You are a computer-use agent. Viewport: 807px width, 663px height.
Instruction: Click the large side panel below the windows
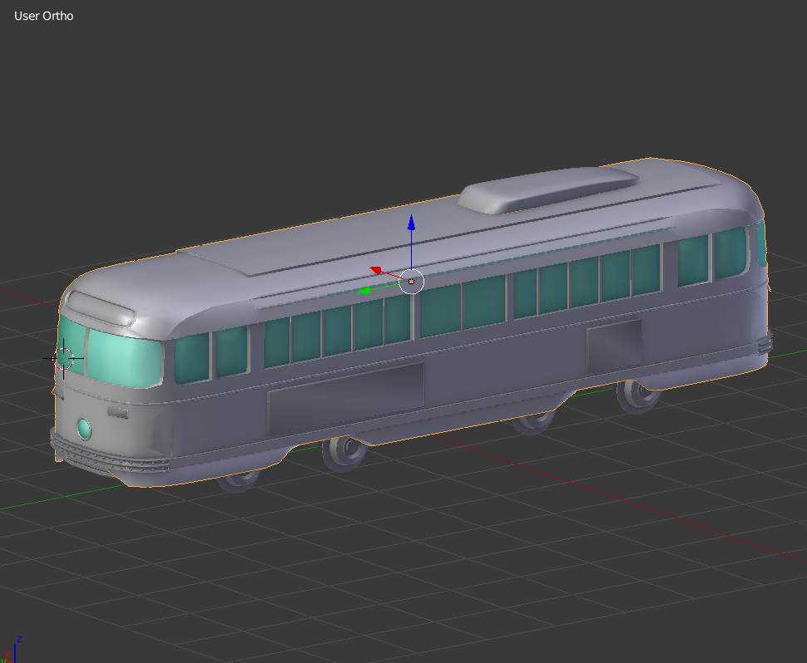[x=345, y=398]
